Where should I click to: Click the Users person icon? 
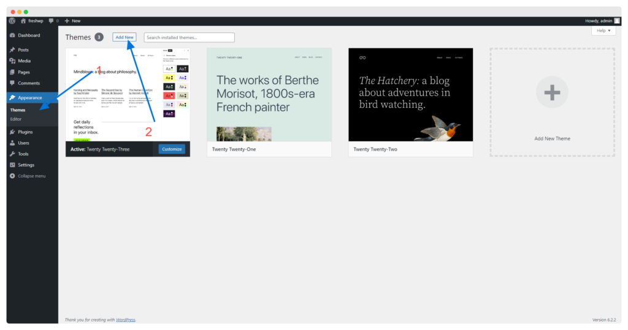(12, 143)
